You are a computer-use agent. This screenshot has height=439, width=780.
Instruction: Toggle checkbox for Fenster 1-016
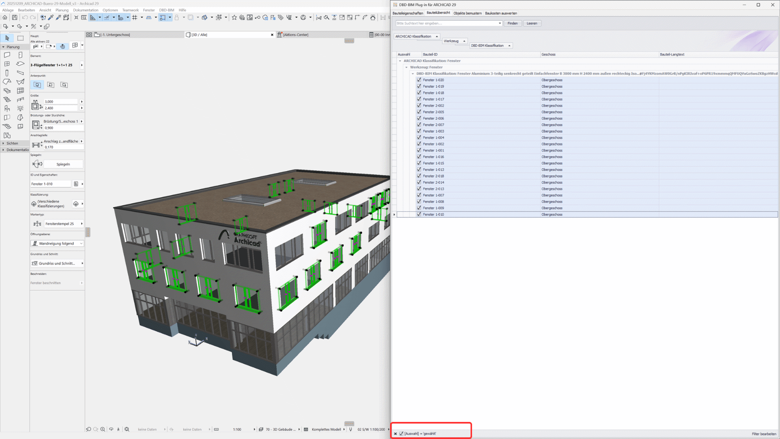pos(419,157)
